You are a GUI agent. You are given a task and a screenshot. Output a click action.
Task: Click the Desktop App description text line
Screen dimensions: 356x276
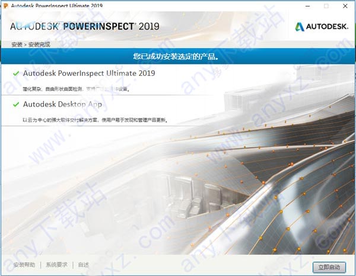click(x=96, y=120)
